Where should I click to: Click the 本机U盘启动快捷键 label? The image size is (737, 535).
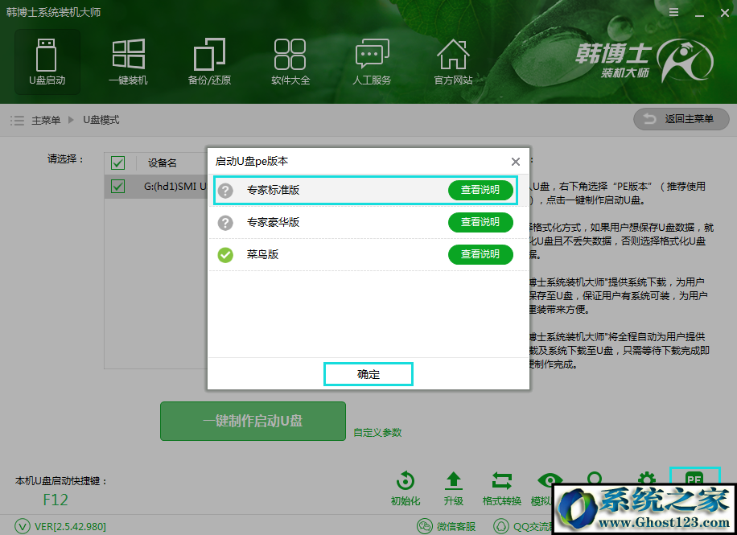point(62,481)
